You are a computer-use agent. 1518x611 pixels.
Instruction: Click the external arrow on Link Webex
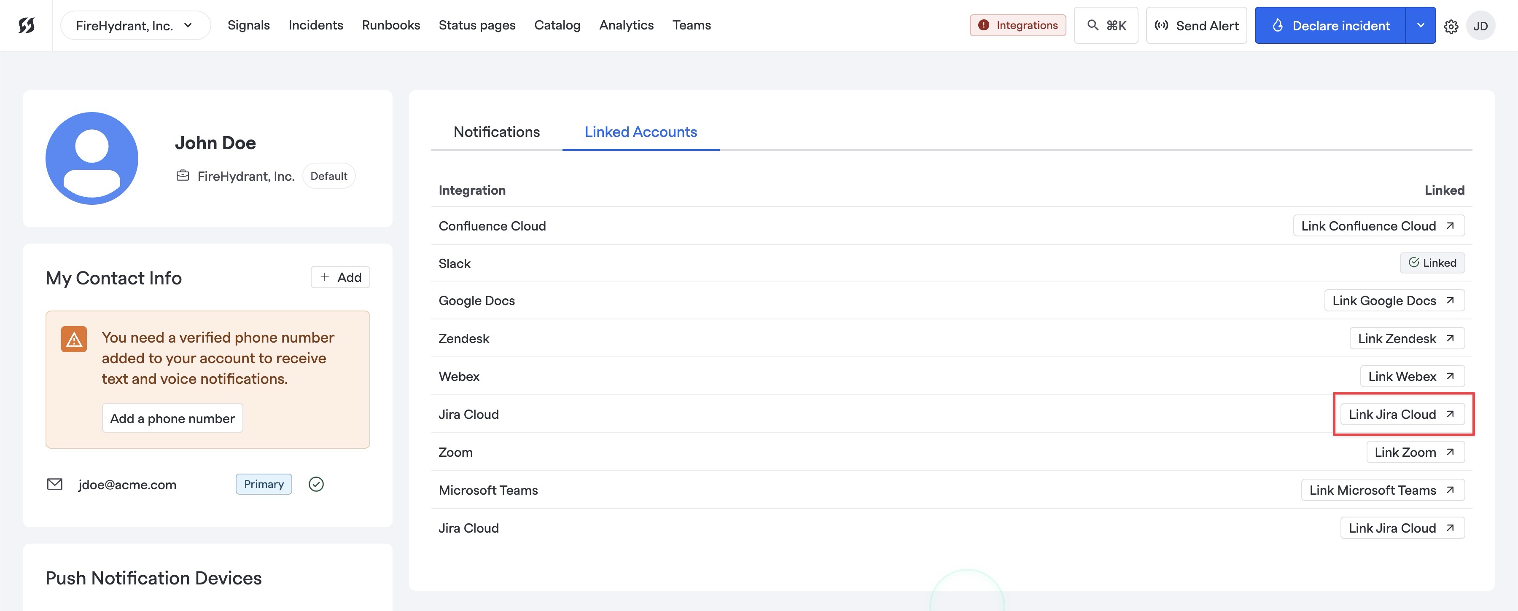click(1450, 375)
